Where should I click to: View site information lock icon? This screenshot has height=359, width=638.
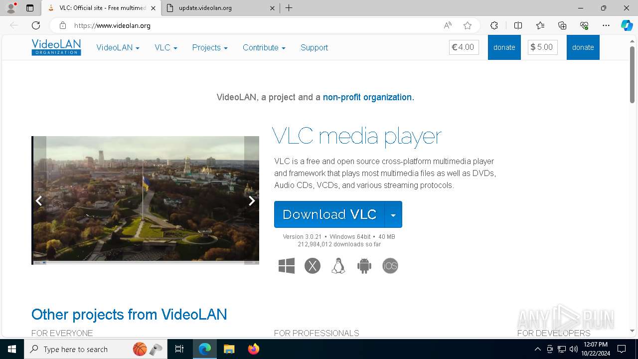tap(63, 25)
